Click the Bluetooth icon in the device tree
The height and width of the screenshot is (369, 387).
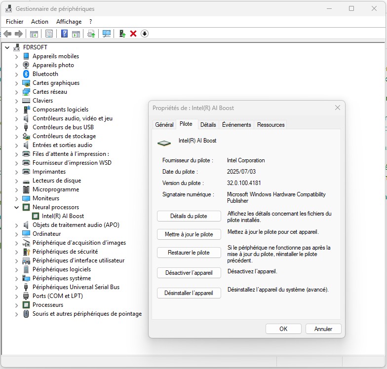(26, 74)
